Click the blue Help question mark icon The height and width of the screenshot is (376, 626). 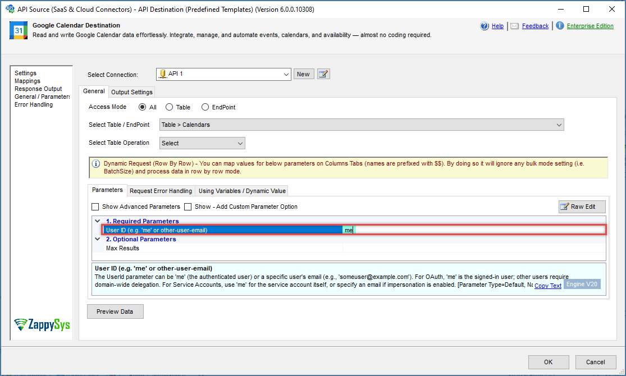click(x=485, y=26)
